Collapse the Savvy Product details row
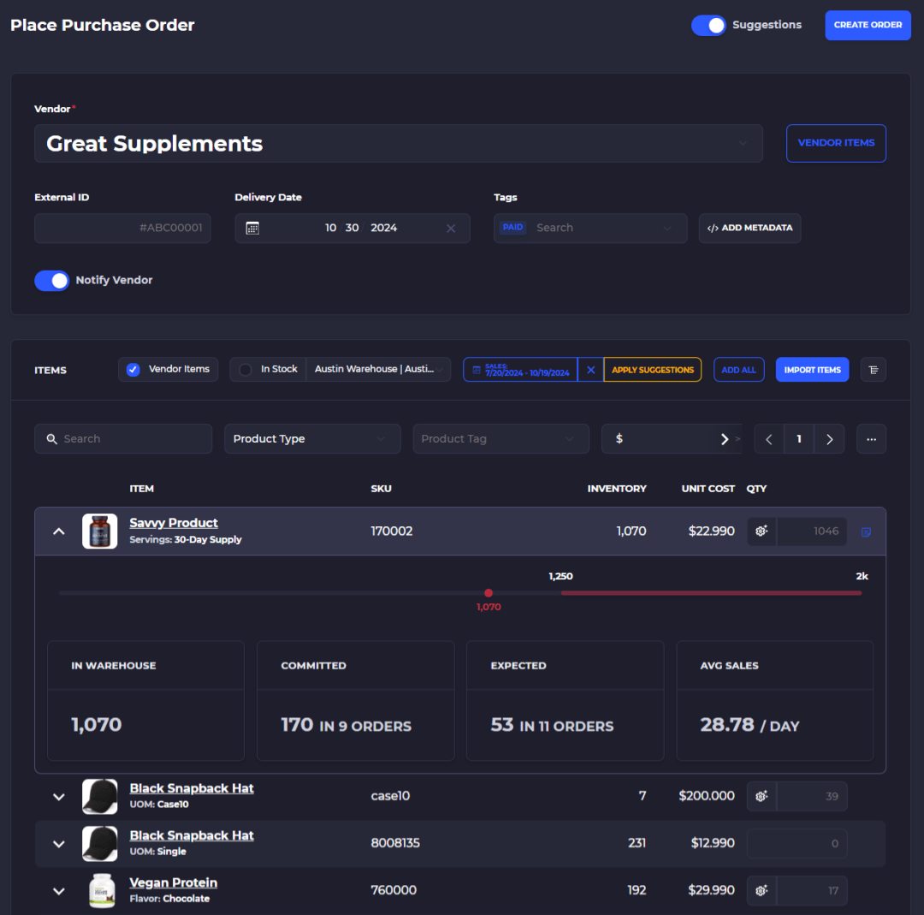924x915 pixels. (x=59, y=532)
